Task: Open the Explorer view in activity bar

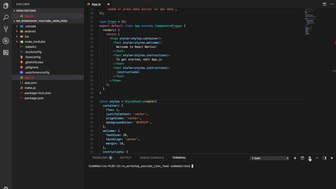Action: (6, 6)
